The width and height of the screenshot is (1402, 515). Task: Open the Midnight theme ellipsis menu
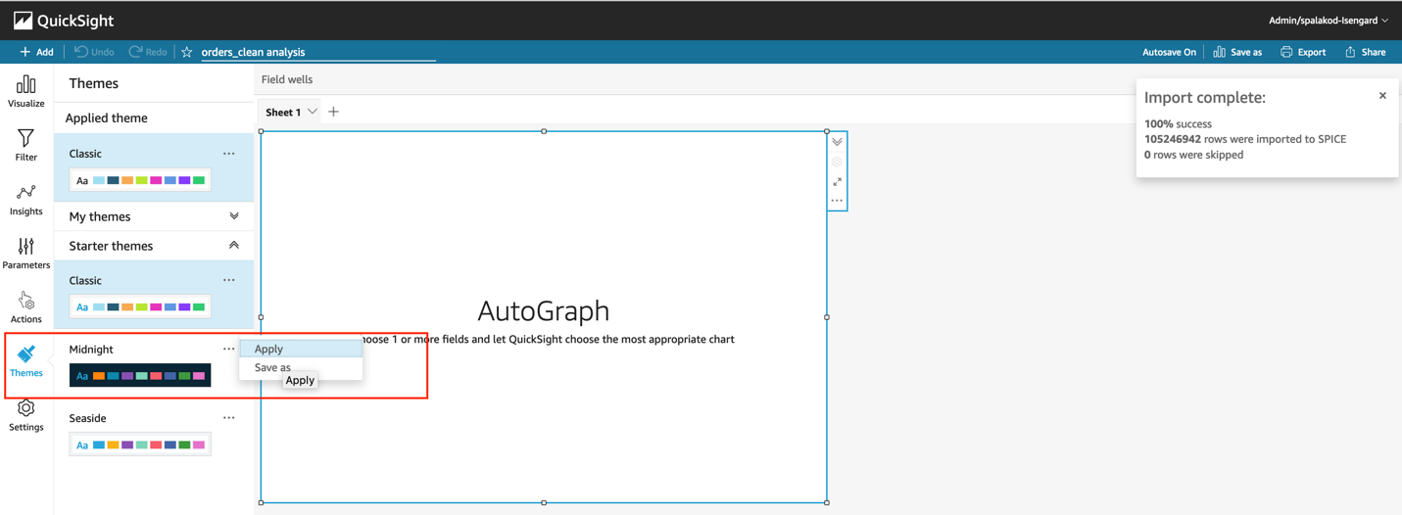coord(228,349)
